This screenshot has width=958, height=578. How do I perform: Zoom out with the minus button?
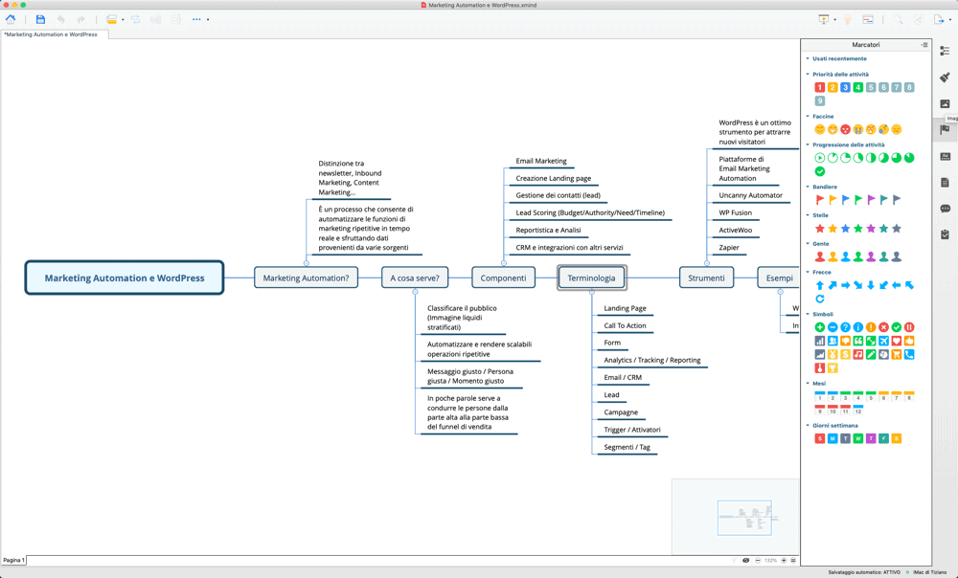point(758,561)
